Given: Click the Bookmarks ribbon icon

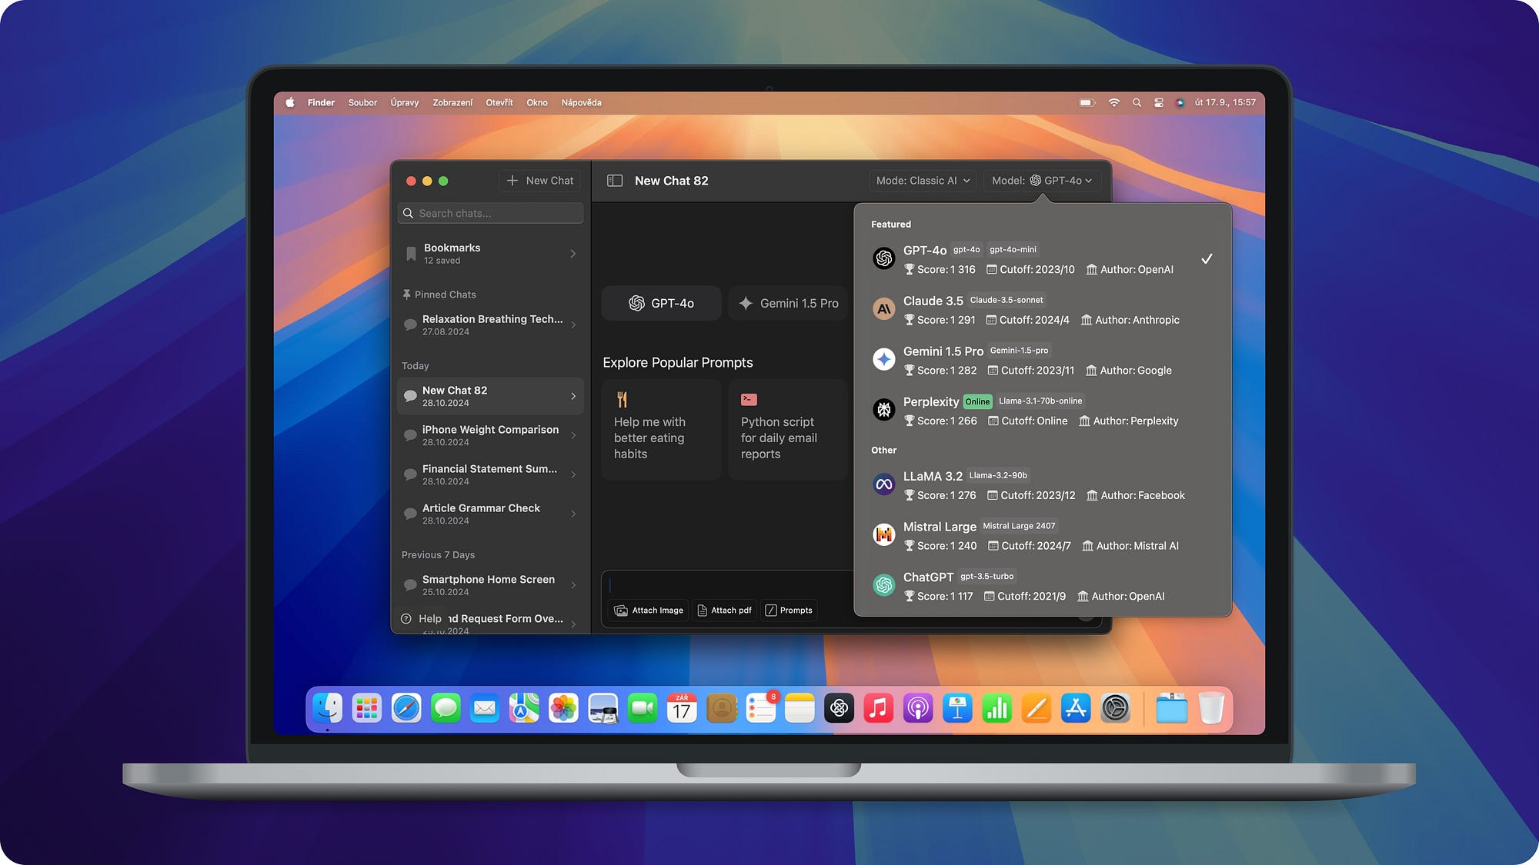Looking at the screenshot, I should tap(411, 254).
